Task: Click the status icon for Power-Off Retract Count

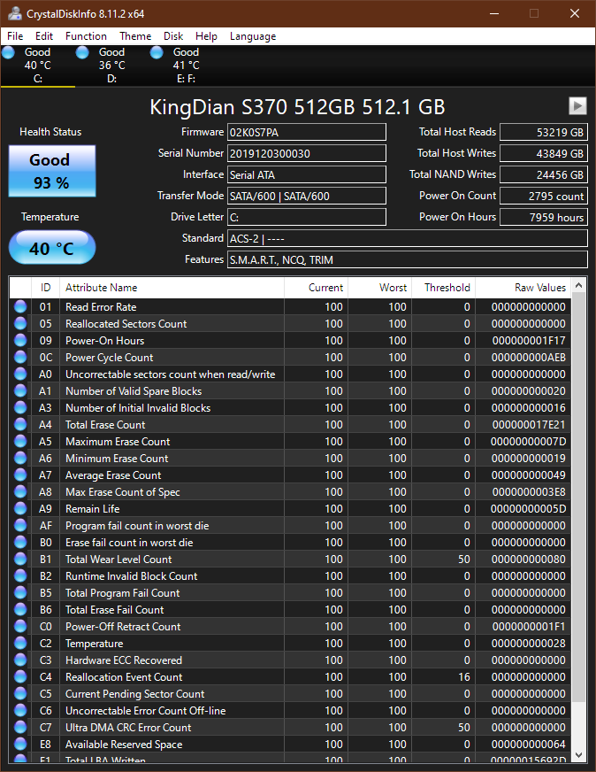Action: point(20,626)
